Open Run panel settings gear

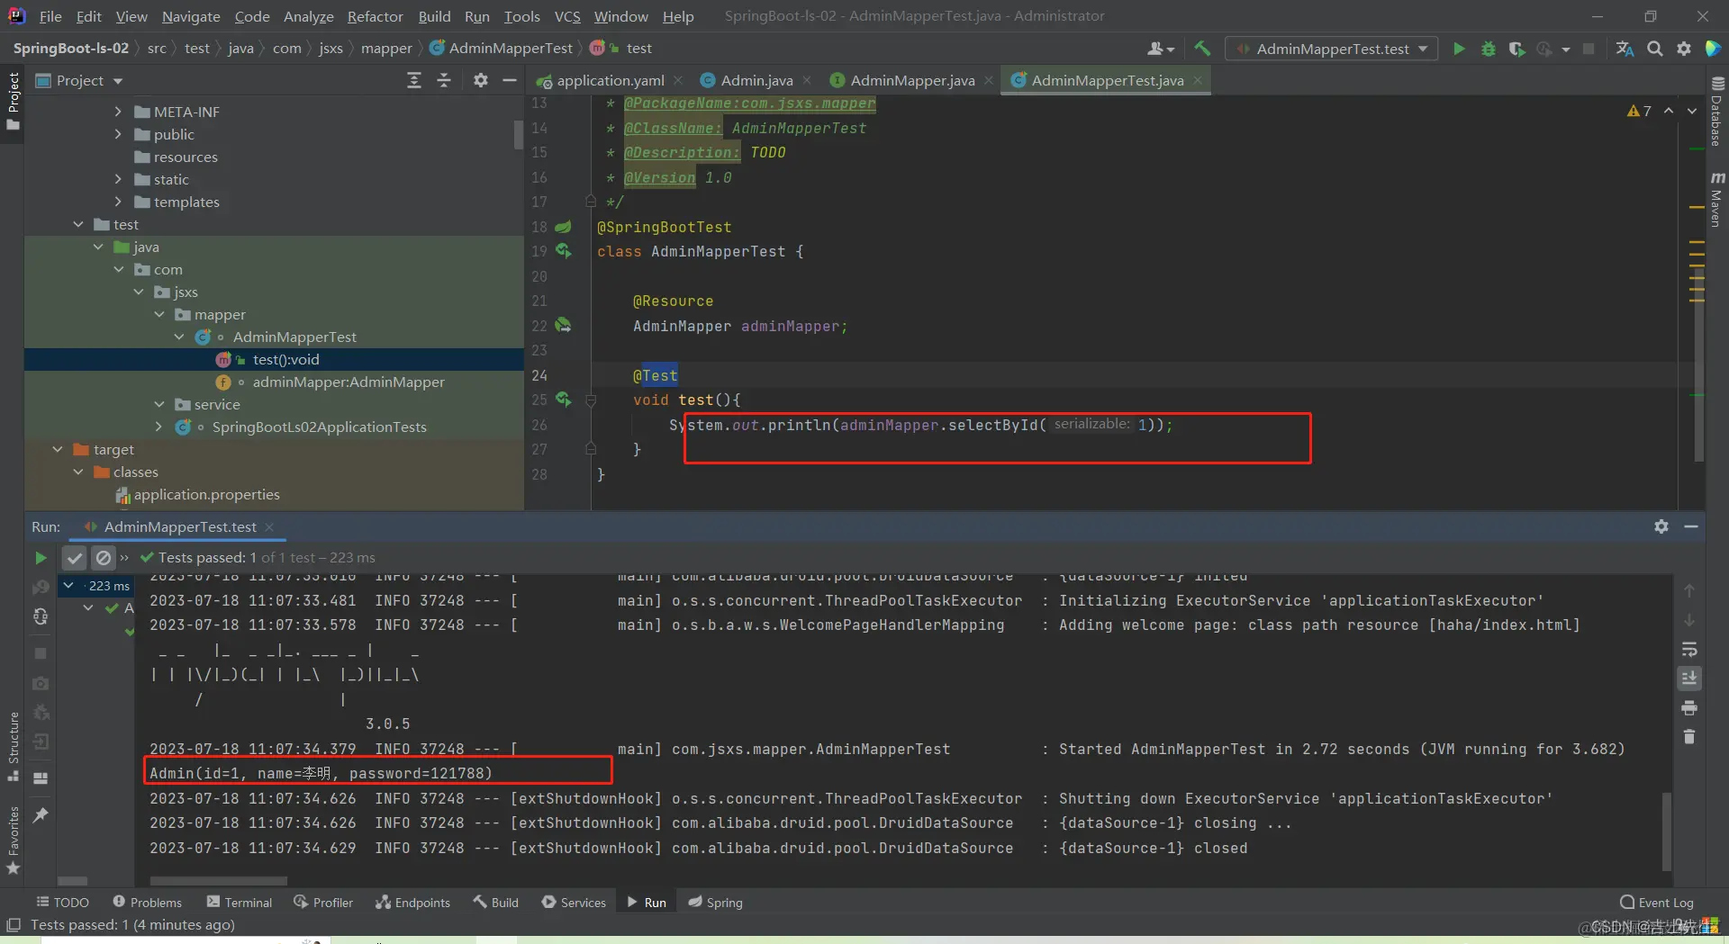click(1661, 526)
